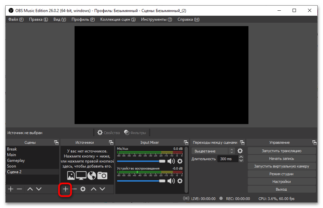
Task: Adjust the Mic/Aux volume slider
Action: tap(141, 161)
